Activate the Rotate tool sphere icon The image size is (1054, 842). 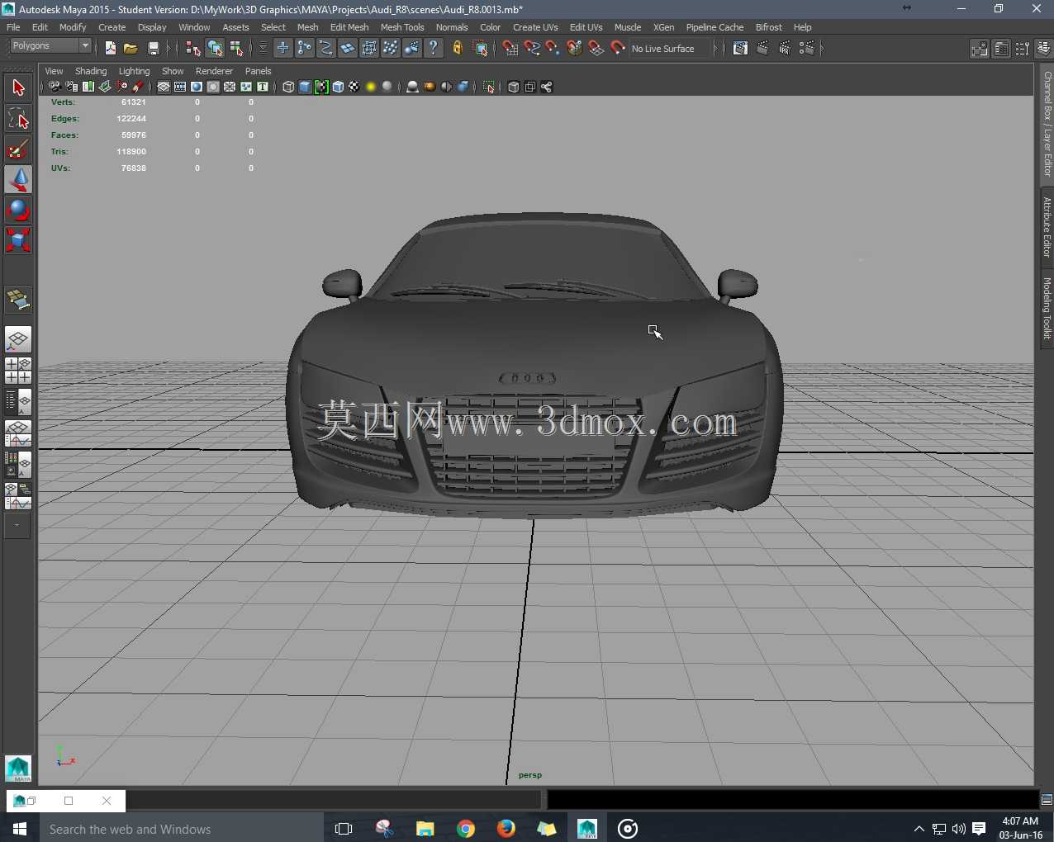click(x=18, y=210)
